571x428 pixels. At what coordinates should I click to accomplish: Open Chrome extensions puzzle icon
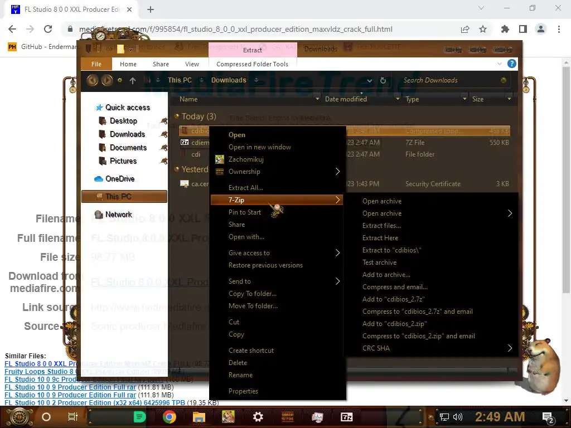505,29
